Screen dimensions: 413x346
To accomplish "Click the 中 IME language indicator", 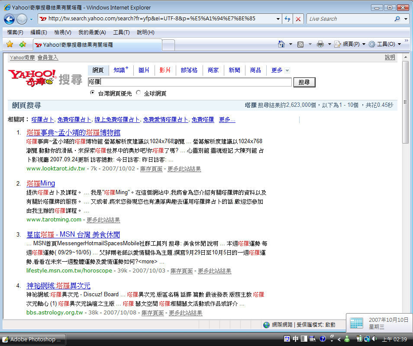I will pyautogui.click(x=296, y=339).
